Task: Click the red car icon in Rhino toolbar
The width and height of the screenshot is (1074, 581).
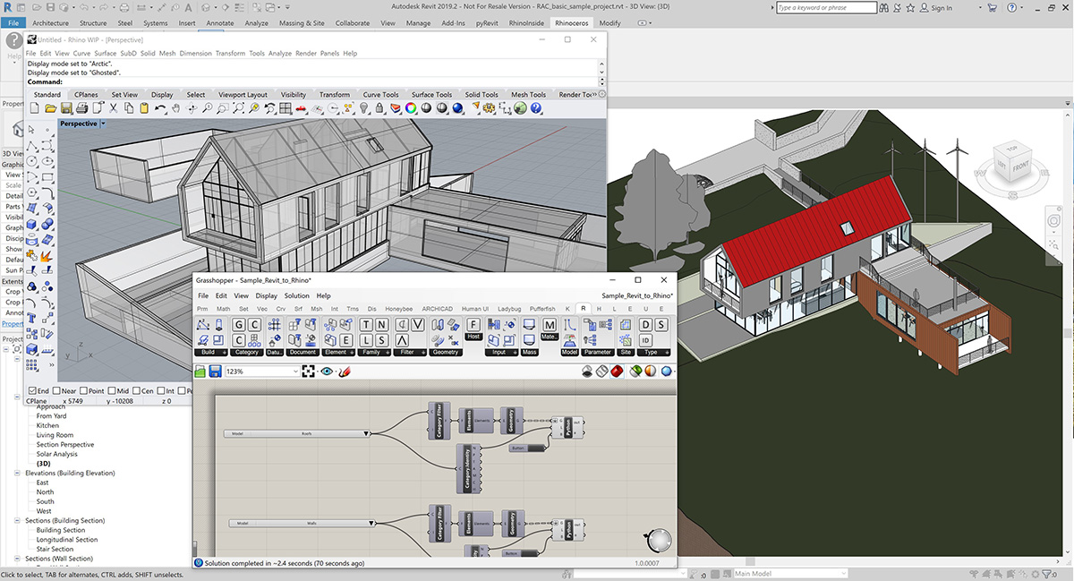Action: (x=302, y=108)
